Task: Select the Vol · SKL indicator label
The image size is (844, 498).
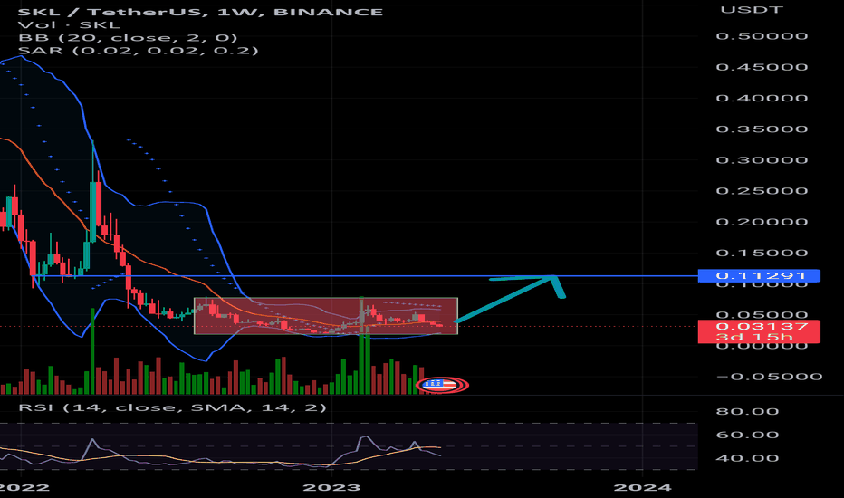Action: (69, 24)
